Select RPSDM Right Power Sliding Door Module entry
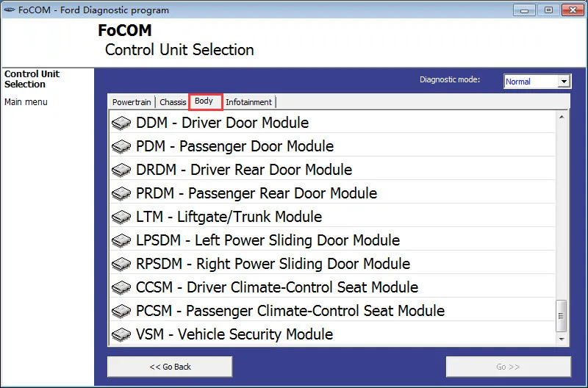Viewport: 588px width, 388px height. pos(332,264)
